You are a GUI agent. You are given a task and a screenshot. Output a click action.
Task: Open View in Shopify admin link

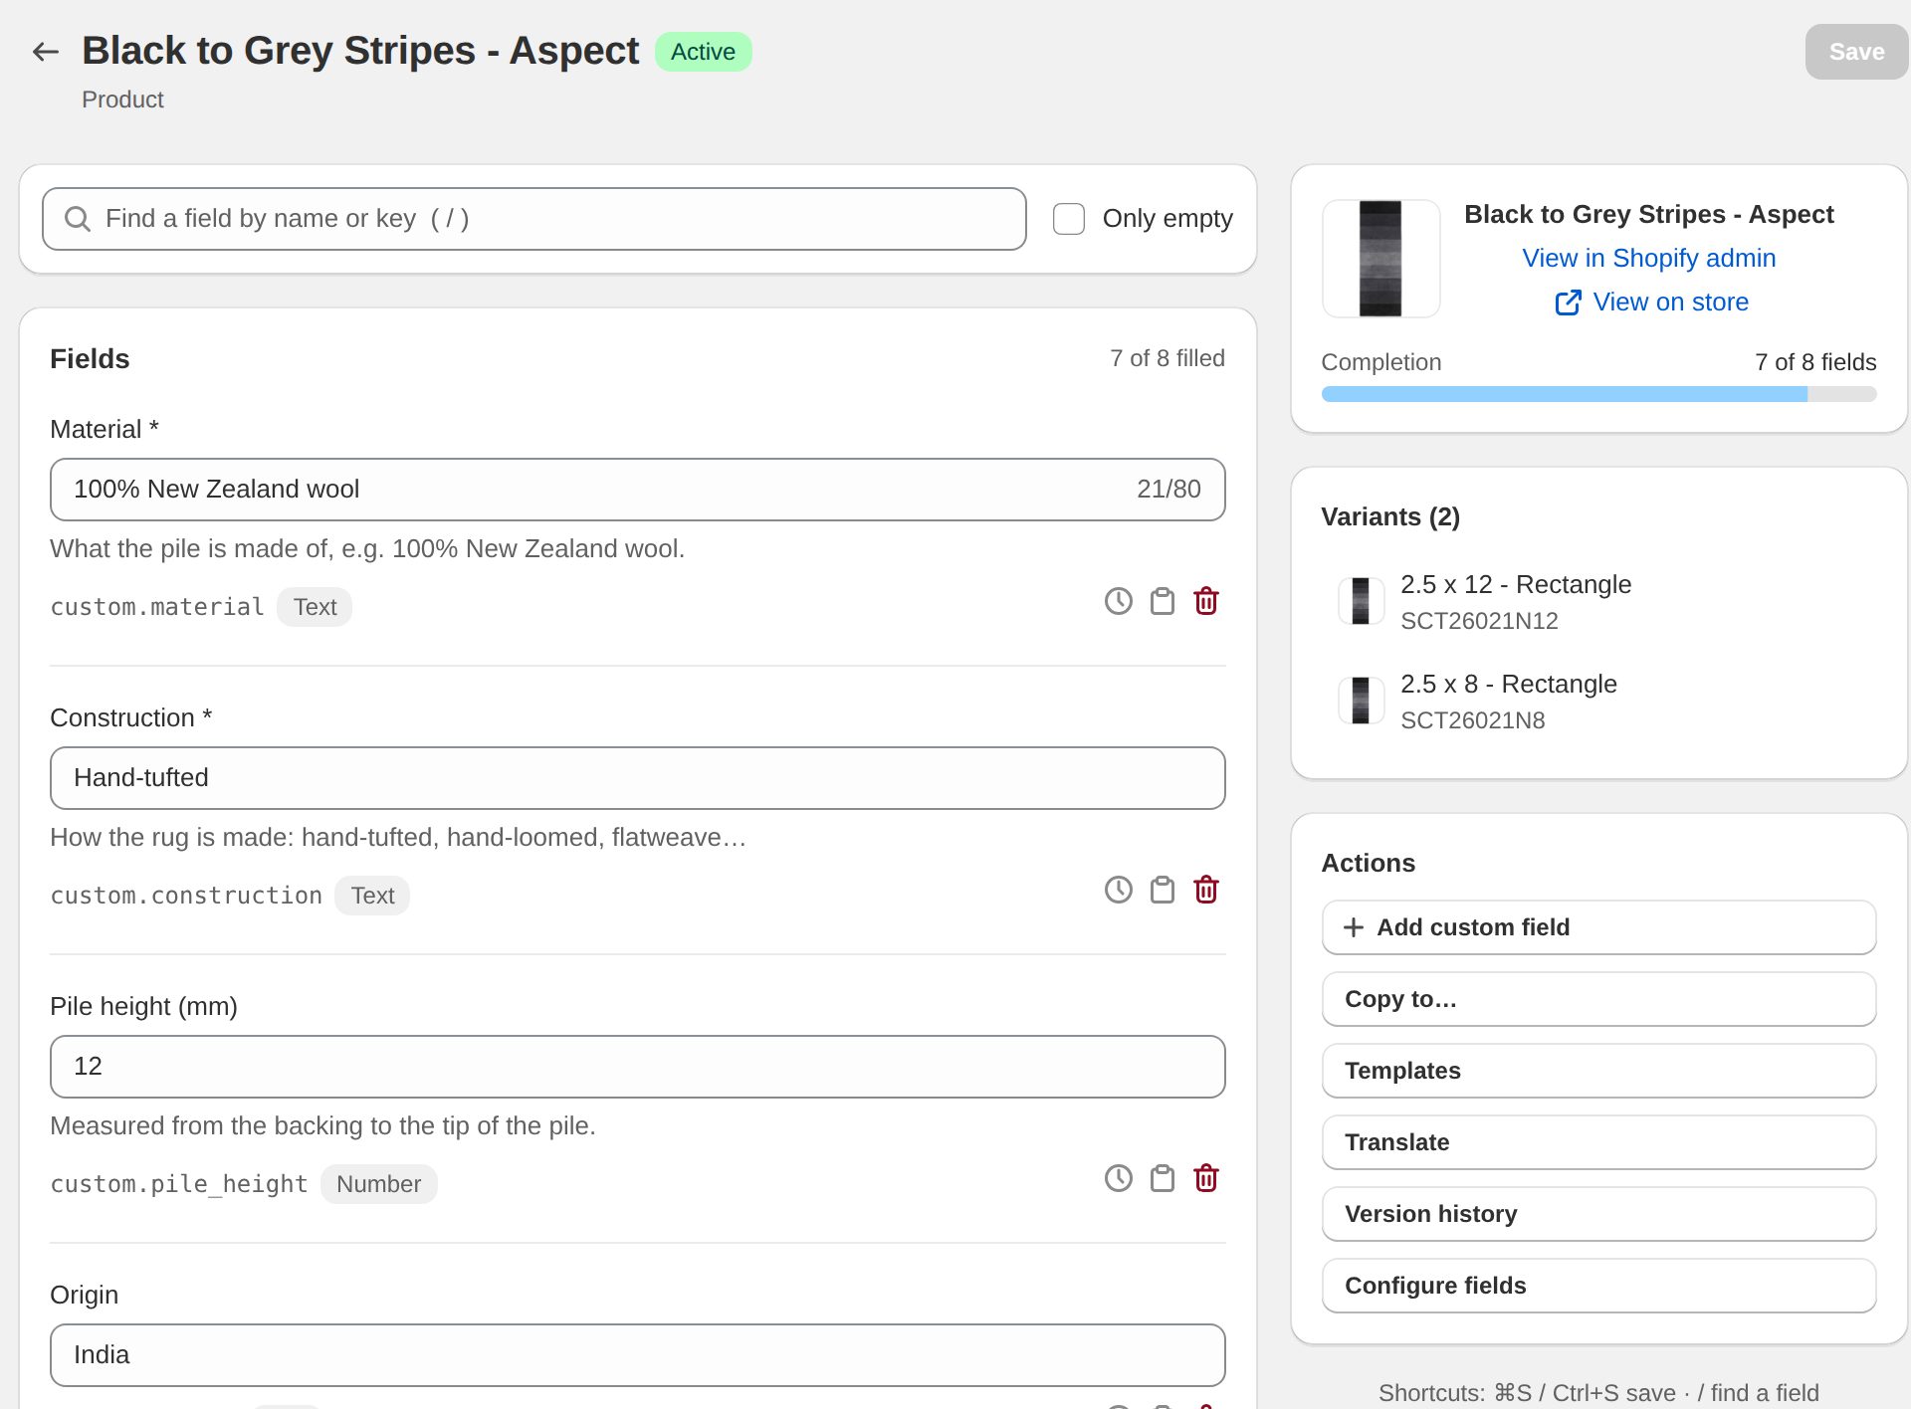click(x=1648, y=259)
